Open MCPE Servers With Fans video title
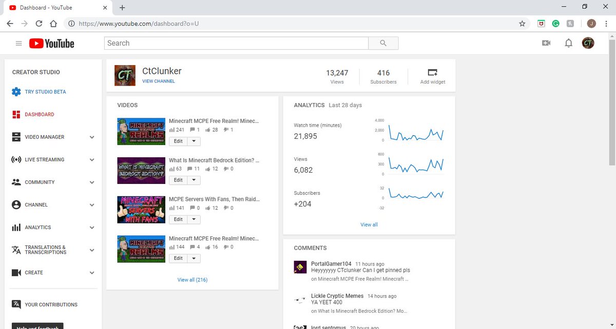 [214, 199]
